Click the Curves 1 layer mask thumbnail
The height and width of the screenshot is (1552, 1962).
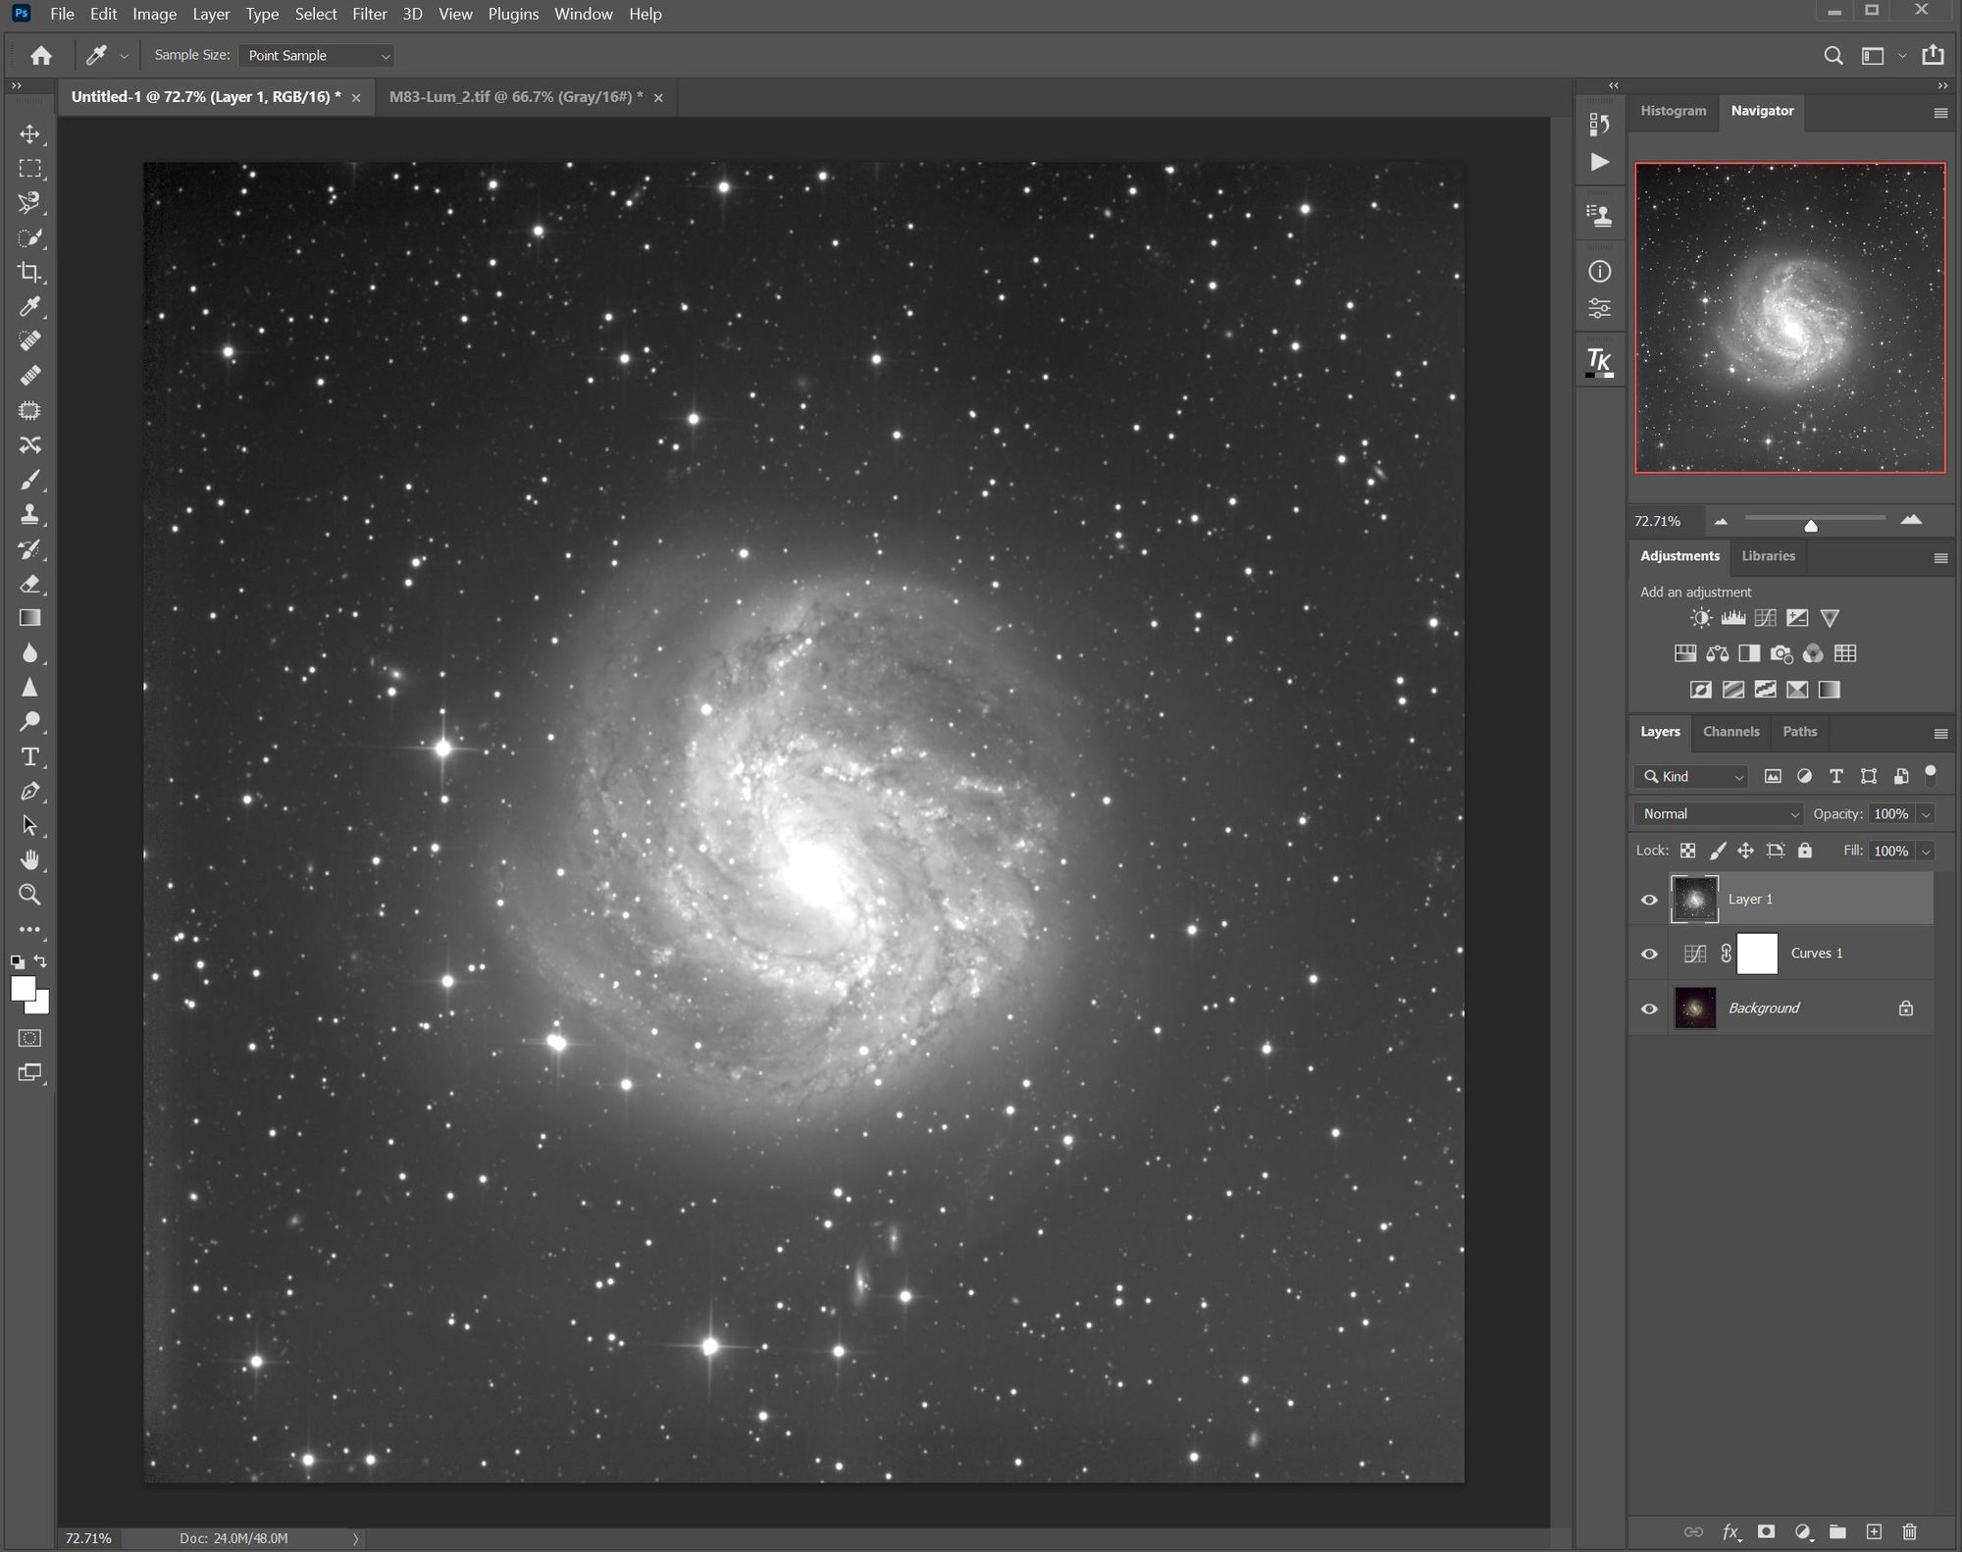click(x=1757, y=954)
